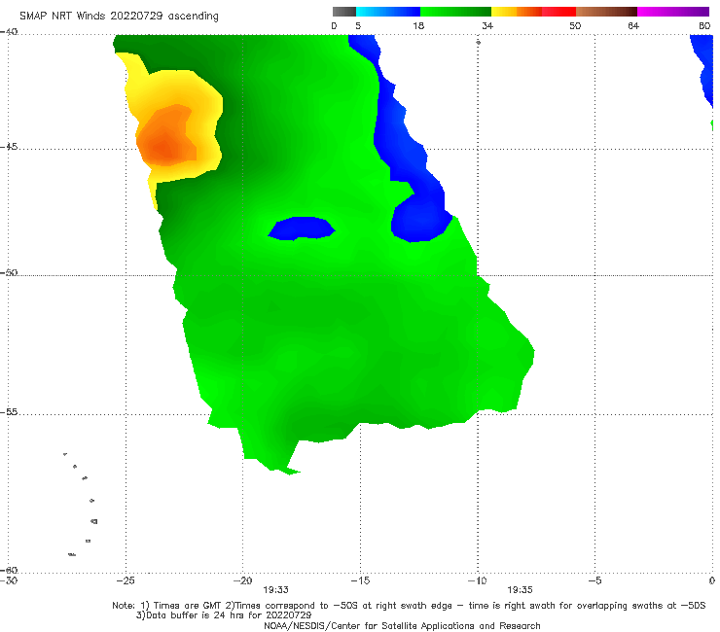
Task: Click the note "3)Data buffer is 24 hrs for 20220729"
Action: click(x=224, y=615)
